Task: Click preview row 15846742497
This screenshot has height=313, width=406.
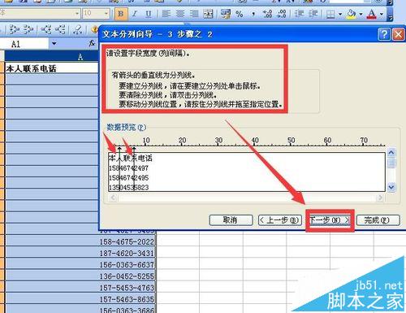Action: (x=128, y=168)
